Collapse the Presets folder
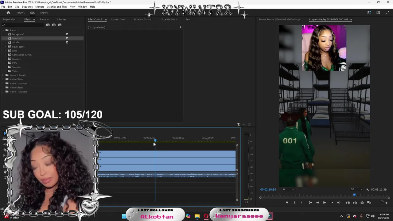This screenshot has width=393, height=221. coord(3,30)
